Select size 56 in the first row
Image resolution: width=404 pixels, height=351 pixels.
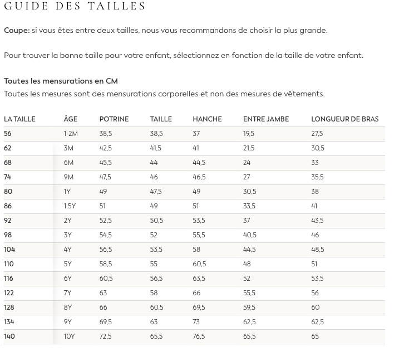pyautogui.click(x=8, y=134)
